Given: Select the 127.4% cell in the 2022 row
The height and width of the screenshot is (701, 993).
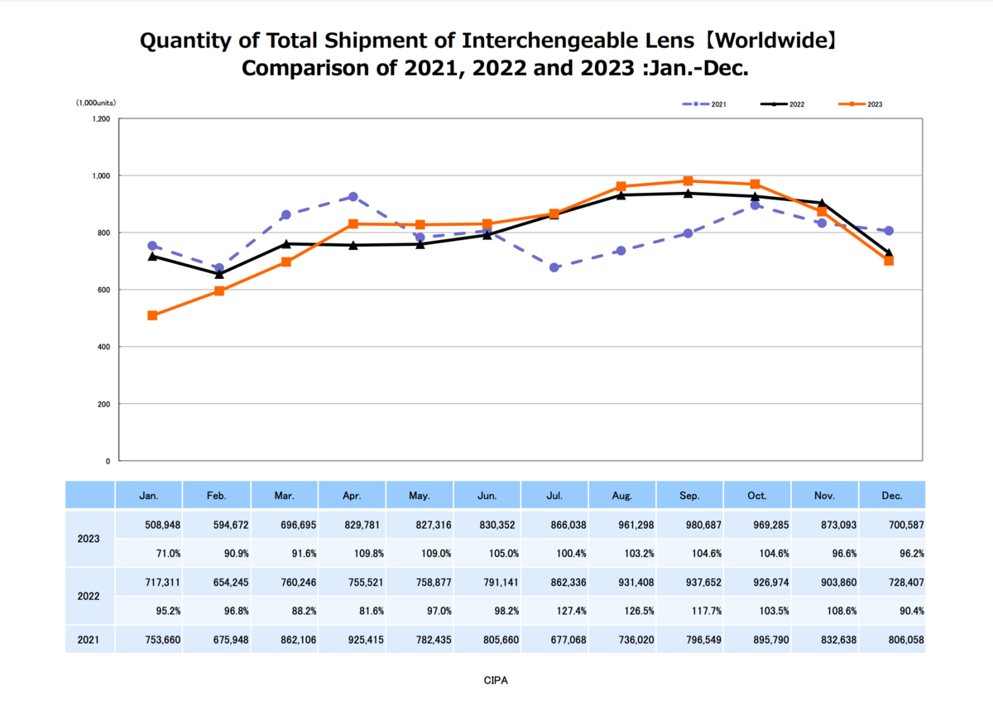Looking at the screenshot, I should click(x=554, y=612).
